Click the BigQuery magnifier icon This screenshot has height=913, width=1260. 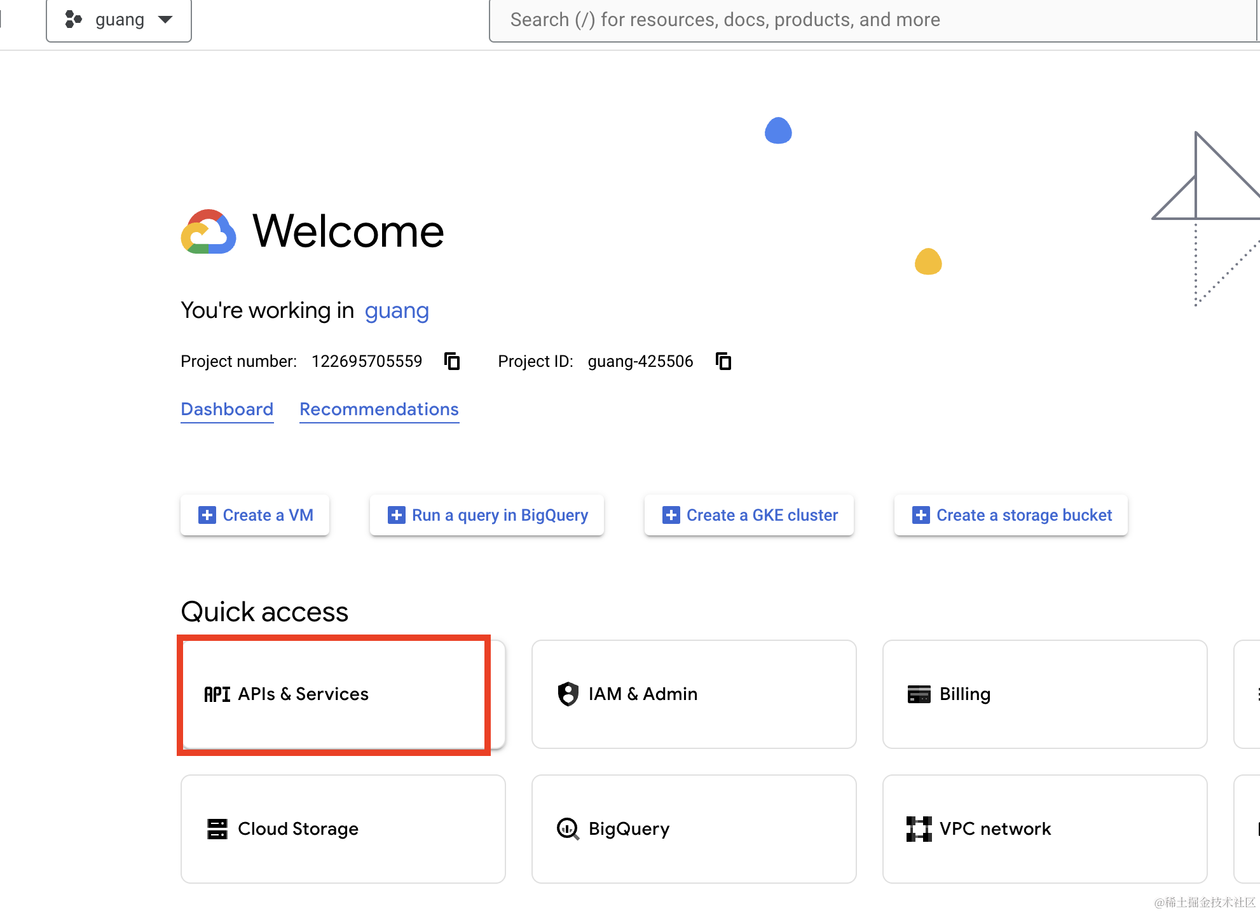(x=568, y=829)
